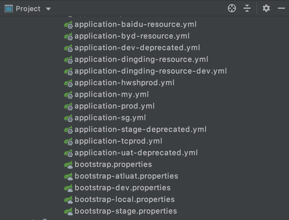
Task: Click the Collapse All icon
Action: click(x=247, y=8)
